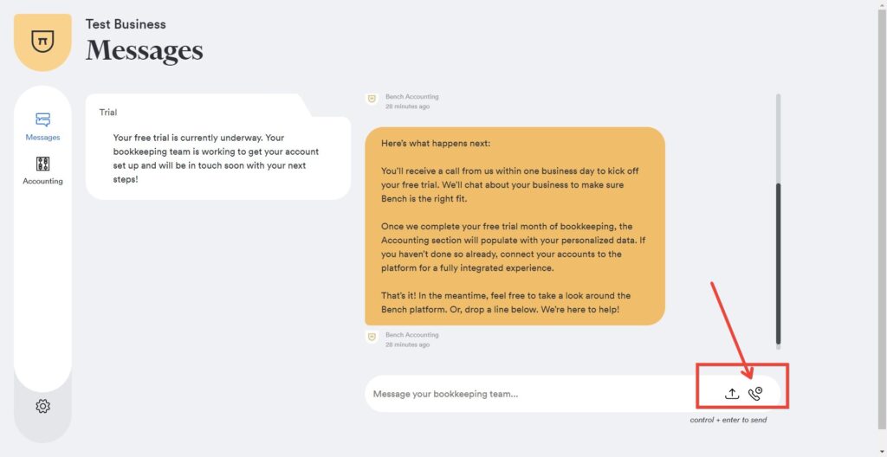887x457 pixels.
Task: Open the Messages sidebar section
Action: (42, 126)
